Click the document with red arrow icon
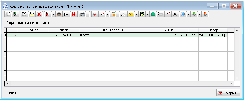This screenshot has height=100, width=244. tap(48, 14)
